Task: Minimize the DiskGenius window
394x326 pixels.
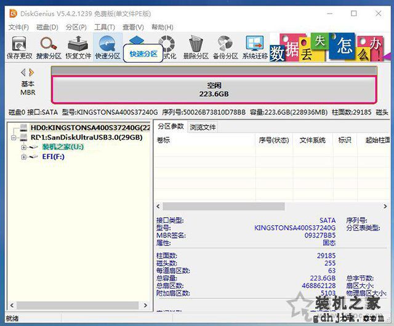Action: point(330,14)
